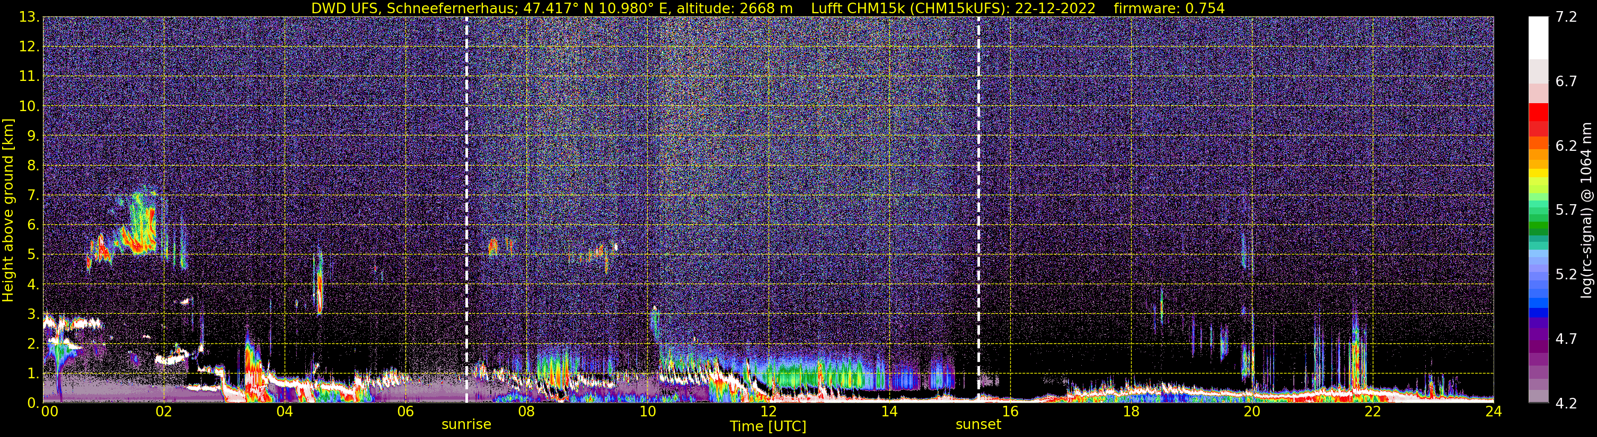
Task: Click the '14' time axis tick label
Action: click(889, 412)
